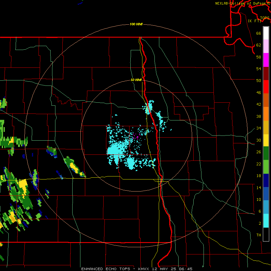Click the TOPS legend title
Image resolution: width=271 pixels, height=271 pixels.
[265, 18]
